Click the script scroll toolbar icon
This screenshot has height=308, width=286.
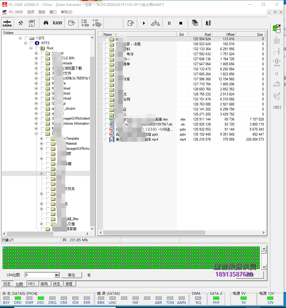(32, 23)
